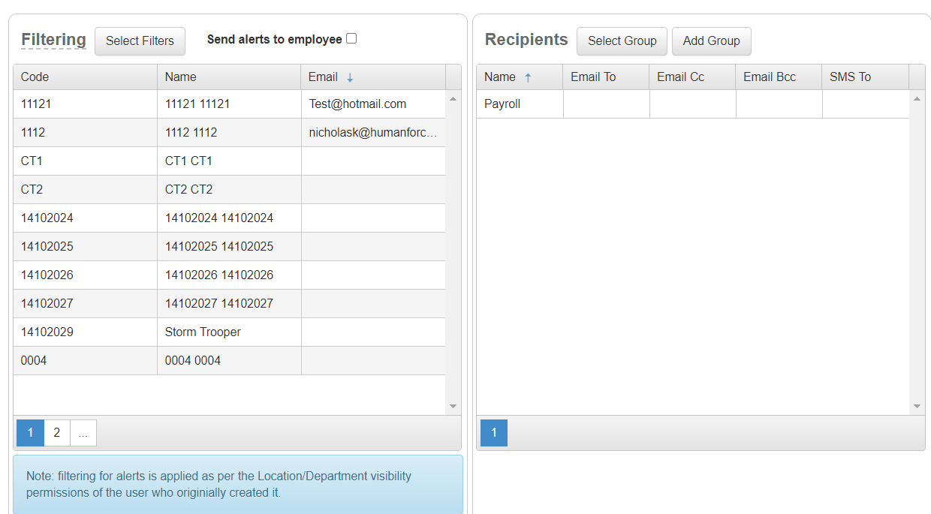
Task: Click the Select Group button
Action: (622, 41)
